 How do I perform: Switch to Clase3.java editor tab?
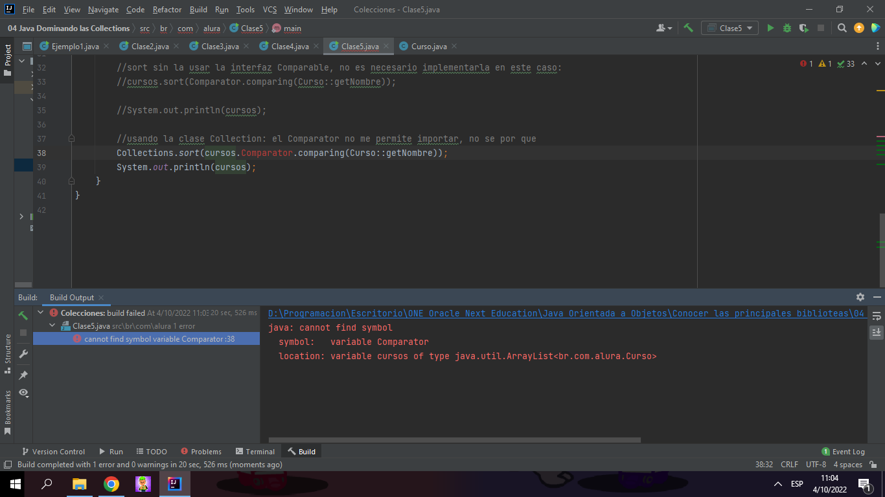tap(220, 47)
